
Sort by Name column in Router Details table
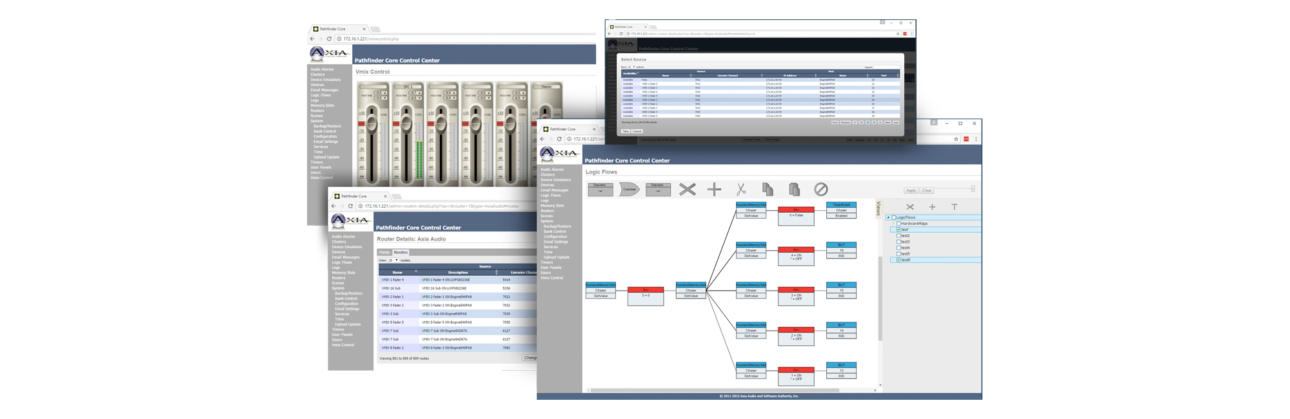[397, 272]
